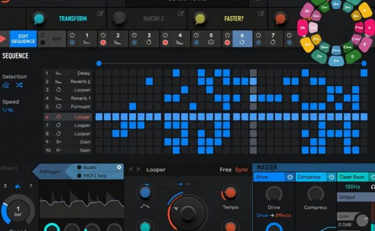This screenshot has width=375, height=231.
Task: Switch looper mode to Free
Action: 225,170
